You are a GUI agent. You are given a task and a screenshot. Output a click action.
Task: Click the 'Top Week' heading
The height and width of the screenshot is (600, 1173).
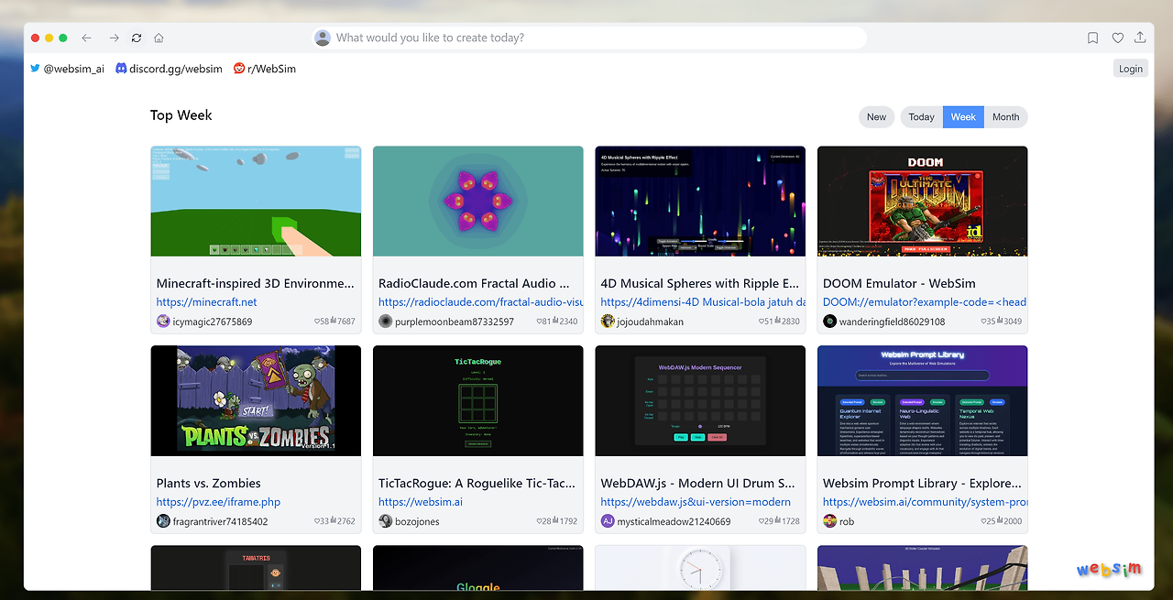point(181,115)
